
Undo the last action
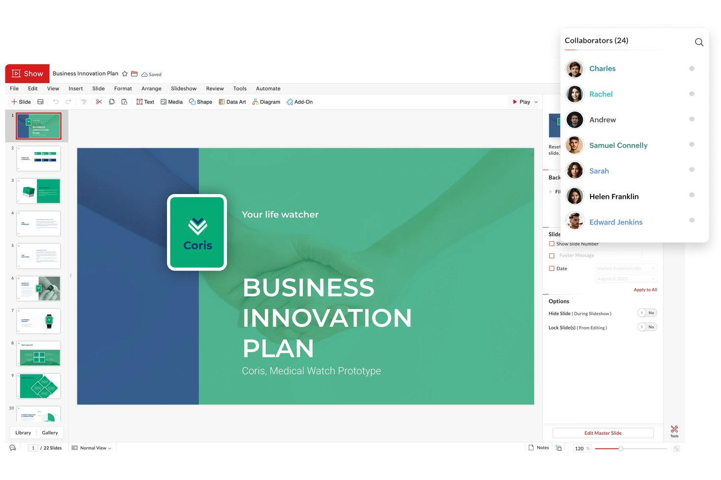tap(56, 102)
